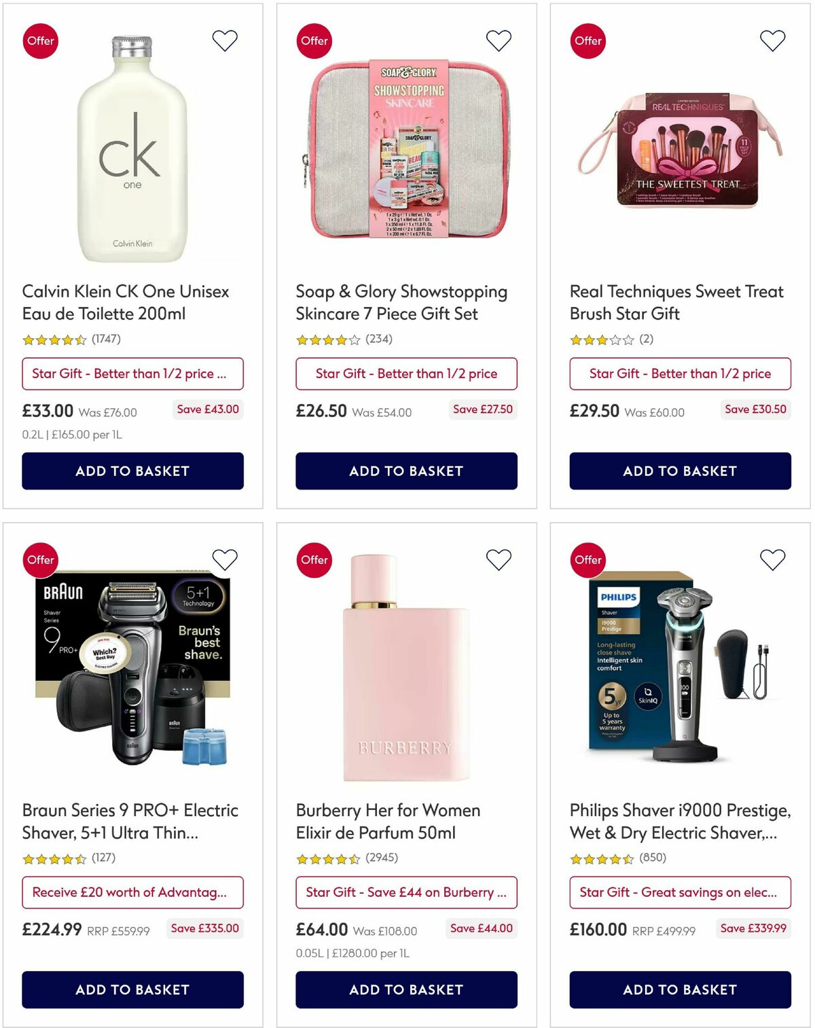Image resolution: width=815 pixels, height=1028 pixels.
Task: Expand Star Gift savings on electric shaver
Action: (x=678, y=892)
